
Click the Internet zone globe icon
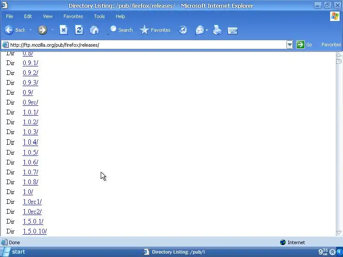(283, 242)
